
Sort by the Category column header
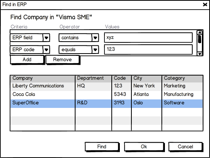(x=182, y=79)
